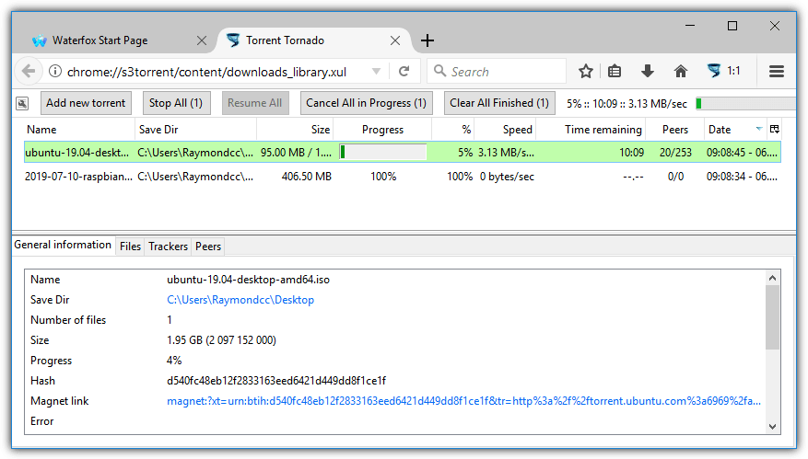
Task: Open the column picker icon
Action: [x=775, y=129]
